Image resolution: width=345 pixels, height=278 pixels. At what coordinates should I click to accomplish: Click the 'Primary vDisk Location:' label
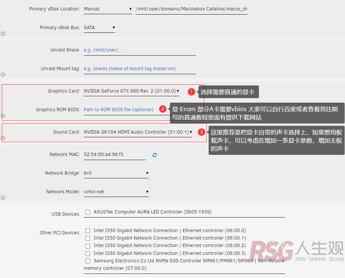click(x=54, y=9)
